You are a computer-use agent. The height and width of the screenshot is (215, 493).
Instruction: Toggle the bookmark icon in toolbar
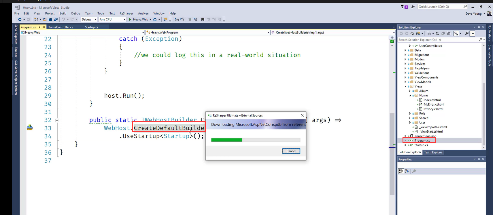point(203,20)
